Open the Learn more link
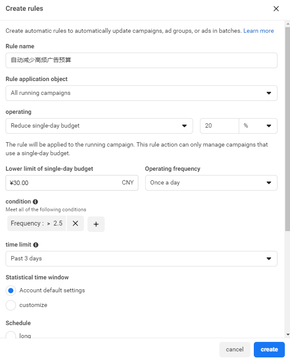The height and width of the screenshot is (360, 290). click(259, 31)
